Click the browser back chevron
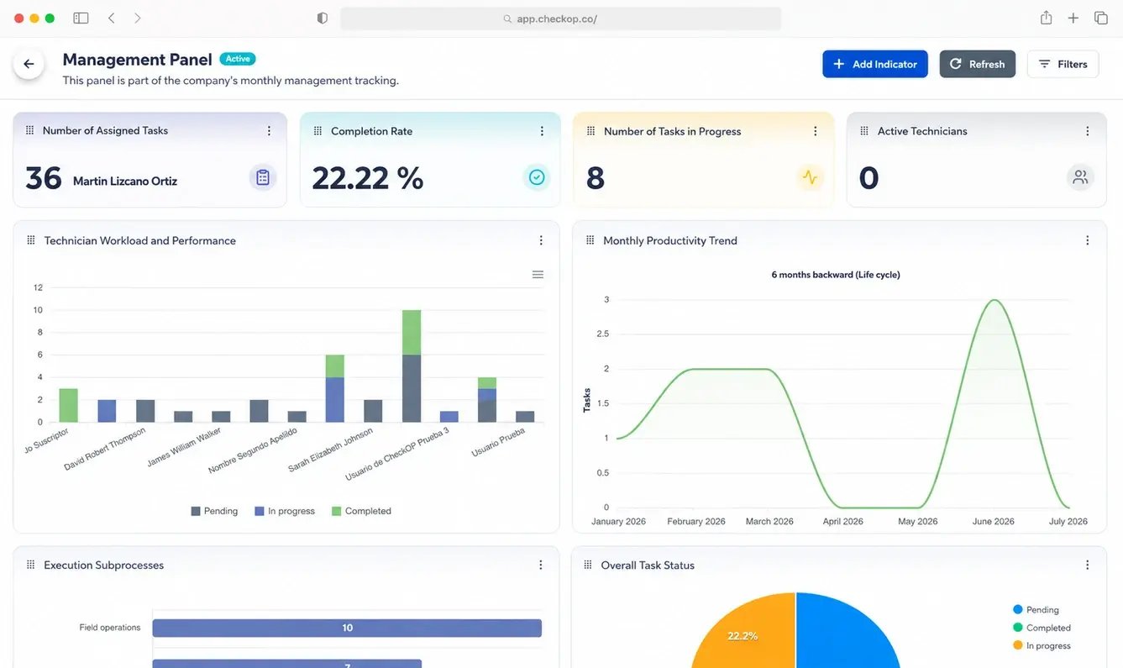Screen dimensions: 1123x668 [112, 18]
